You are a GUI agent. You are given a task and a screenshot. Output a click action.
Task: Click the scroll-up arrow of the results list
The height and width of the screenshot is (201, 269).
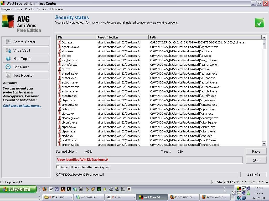click(x=264, y=37)
